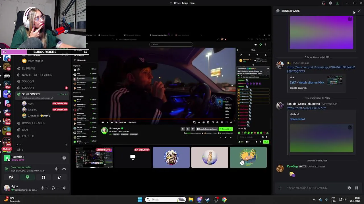Open Lightshot screenshot preview image
This screenshot has width=364, height=204.
[321, 138]
